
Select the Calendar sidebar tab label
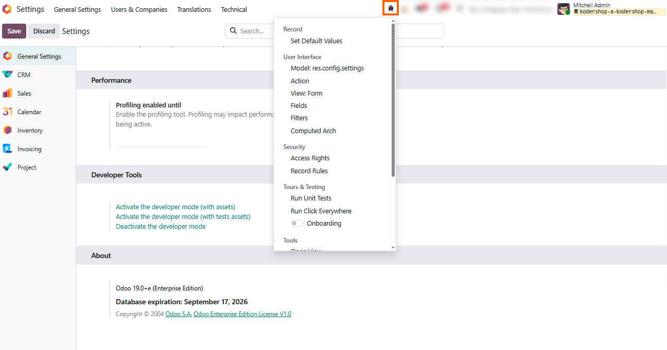coord(29,112)
